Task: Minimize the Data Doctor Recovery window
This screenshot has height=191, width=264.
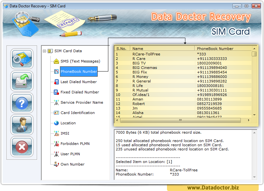Action: (237, 6)
